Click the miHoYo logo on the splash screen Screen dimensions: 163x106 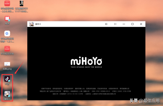86,61
